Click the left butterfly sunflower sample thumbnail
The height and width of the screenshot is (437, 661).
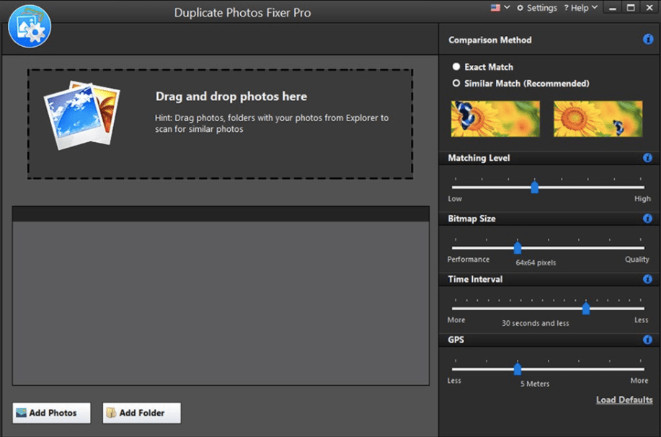pos(495,118)
